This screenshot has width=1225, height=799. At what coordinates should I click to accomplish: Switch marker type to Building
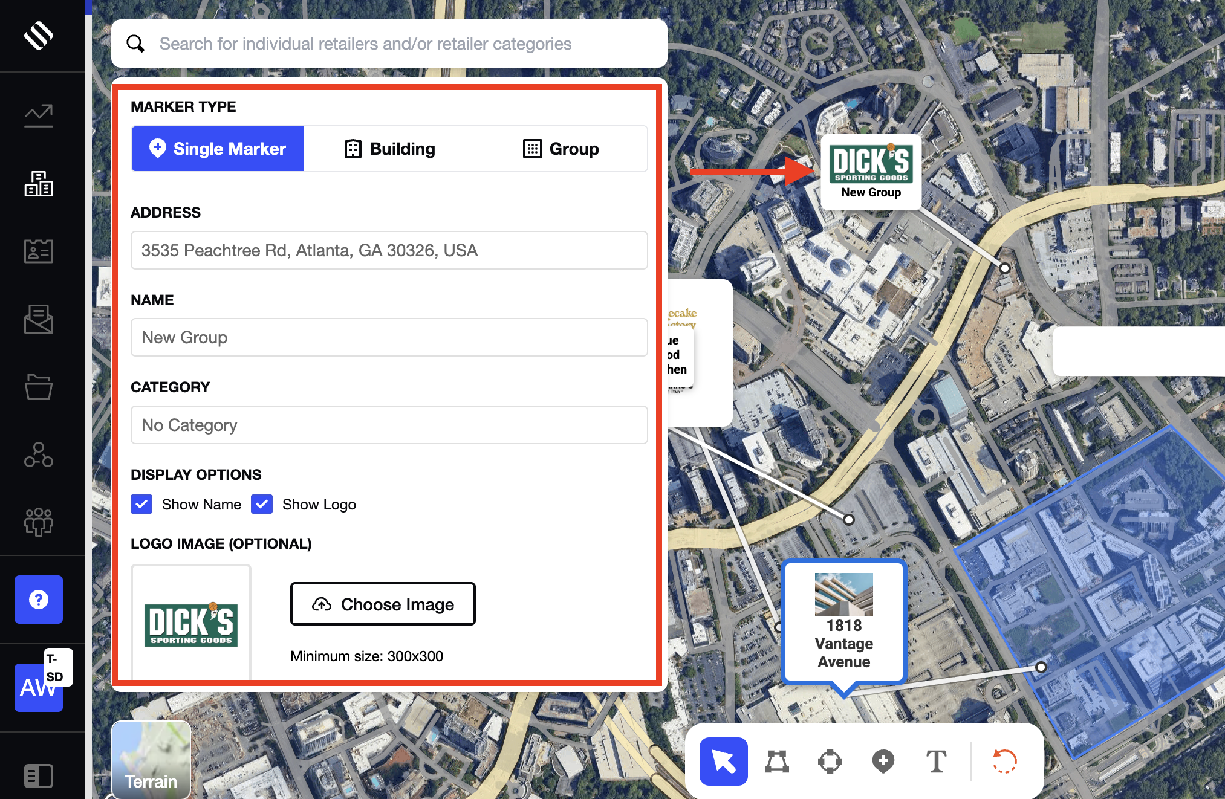click(390, 149)
